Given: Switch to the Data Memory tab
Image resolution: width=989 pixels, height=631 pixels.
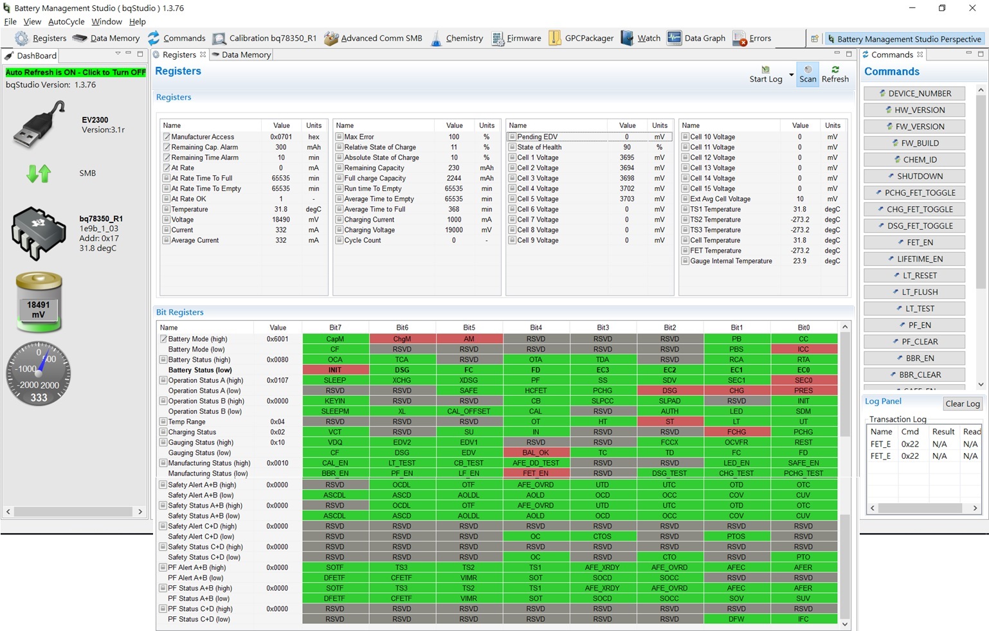Looking at the screenshot, I should coord(241,55).
